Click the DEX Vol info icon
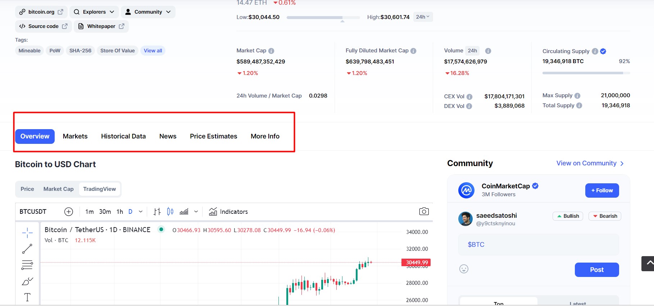 (x=469, y=106)
